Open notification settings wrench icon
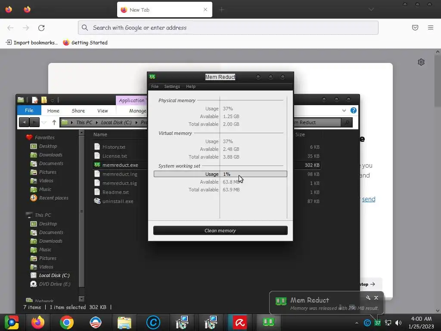The width and height of the screenshot is (441, 331). point(368,297)
